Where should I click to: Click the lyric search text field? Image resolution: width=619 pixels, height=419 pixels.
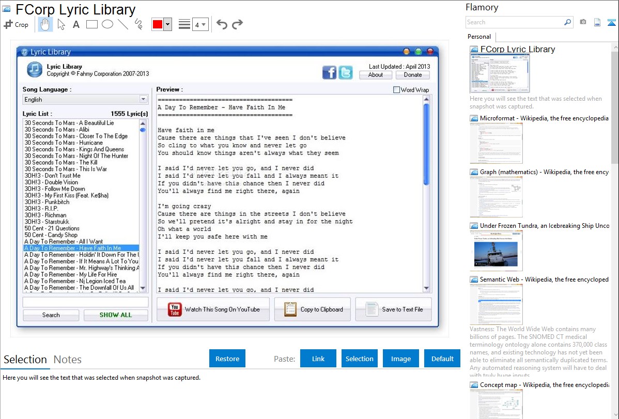(85, 302)
